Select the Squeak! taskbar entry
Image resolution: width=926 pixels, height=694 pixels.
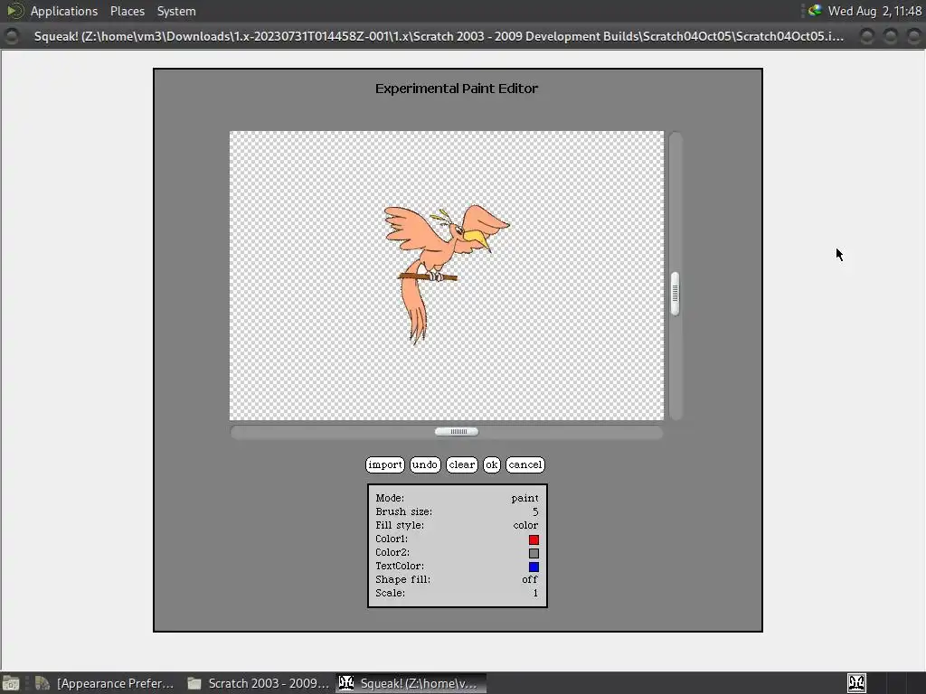pos(411,683)
